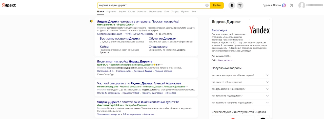Open the А/Б тестирование link

click(x=132, y=114)
